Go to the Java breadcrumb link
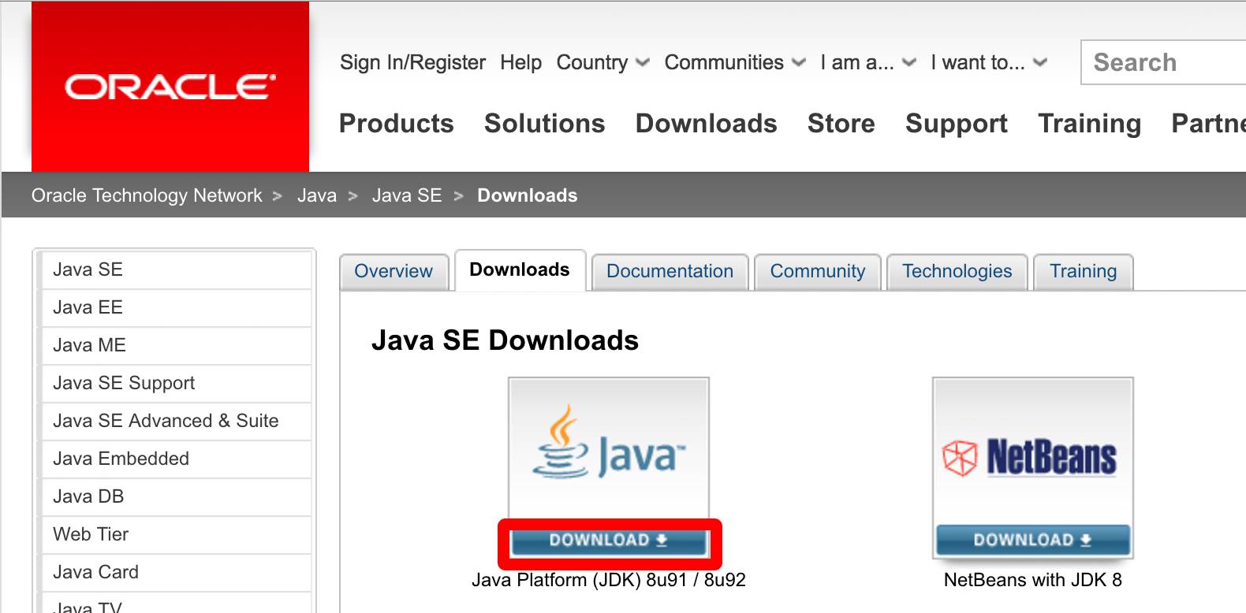Screen dimensions: 1246x613 tap(317, 195)
